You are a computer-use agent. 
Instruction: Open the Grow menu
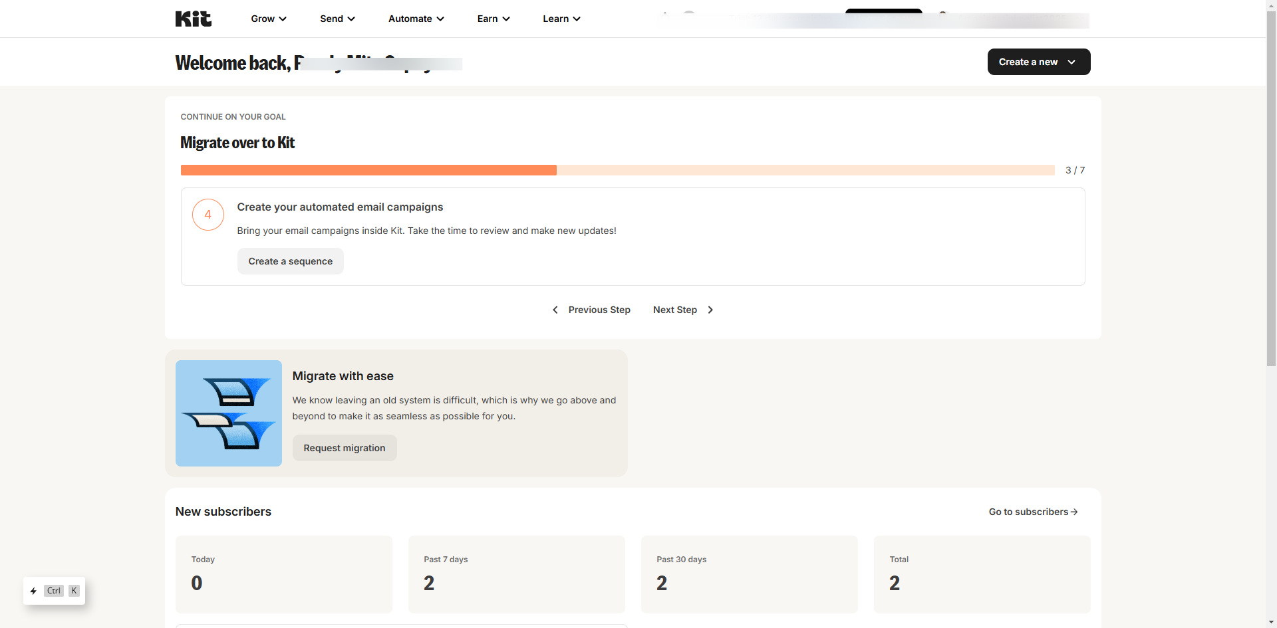click(269, 19)
